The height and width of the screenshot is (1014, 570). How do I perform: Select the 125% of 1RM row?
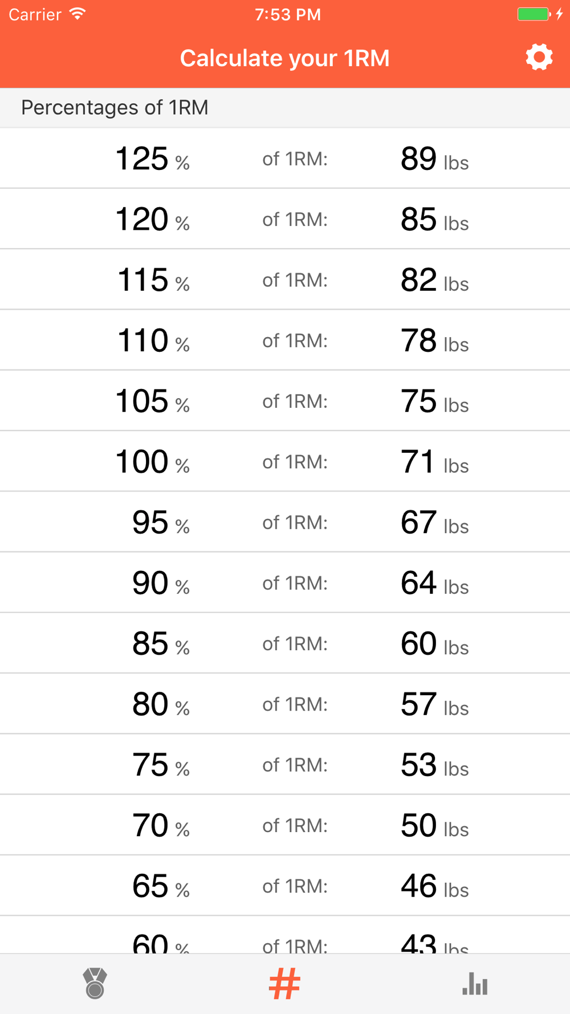pos(285,159)
